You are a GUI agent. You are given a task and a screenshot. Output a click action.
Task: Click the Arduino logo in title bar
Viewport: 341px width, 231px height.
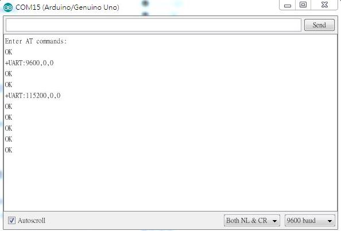click(x=8, y=7)
